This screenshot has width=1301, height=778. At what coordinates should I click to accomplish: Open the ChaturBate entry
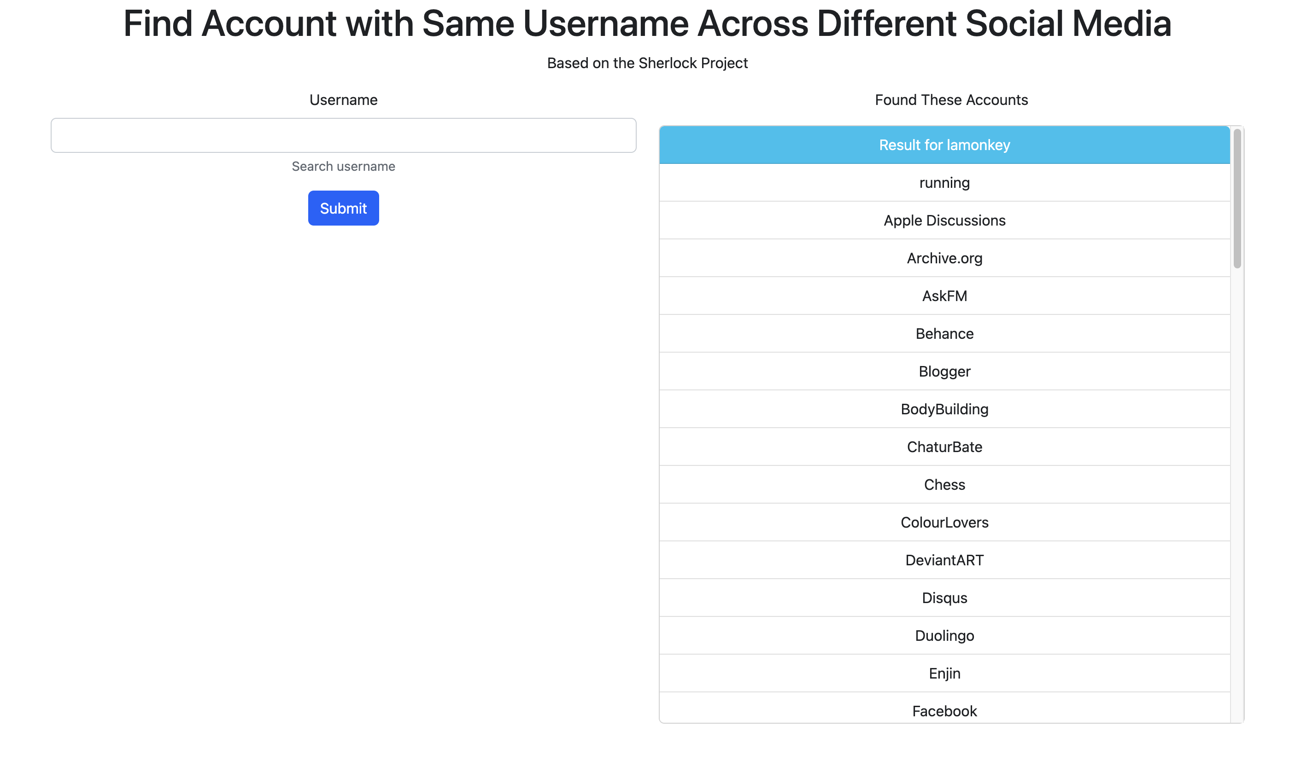(x=944, y=447)
